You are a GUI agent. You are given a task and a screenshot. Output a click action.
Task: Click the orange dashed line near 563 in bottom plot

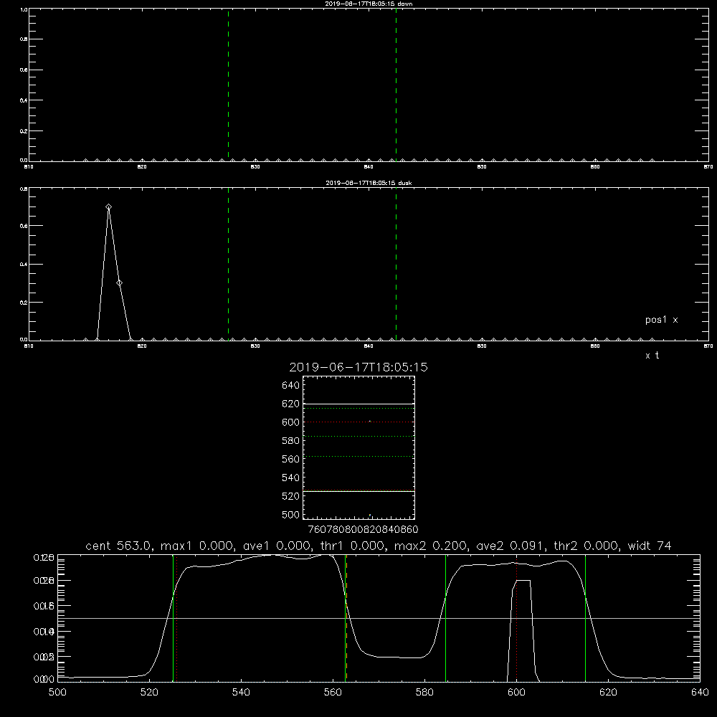[x=346, y=618]
